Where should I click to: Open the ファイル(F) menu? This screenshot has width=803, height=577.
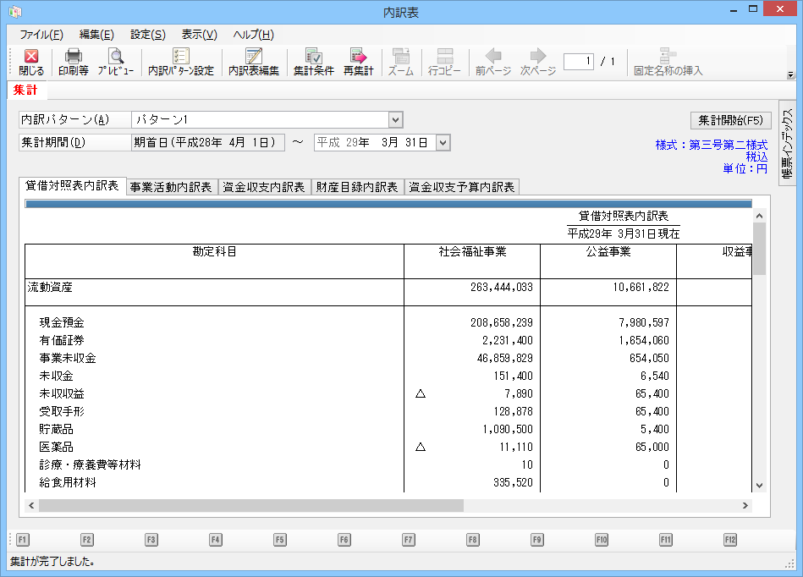coord(41,35)
